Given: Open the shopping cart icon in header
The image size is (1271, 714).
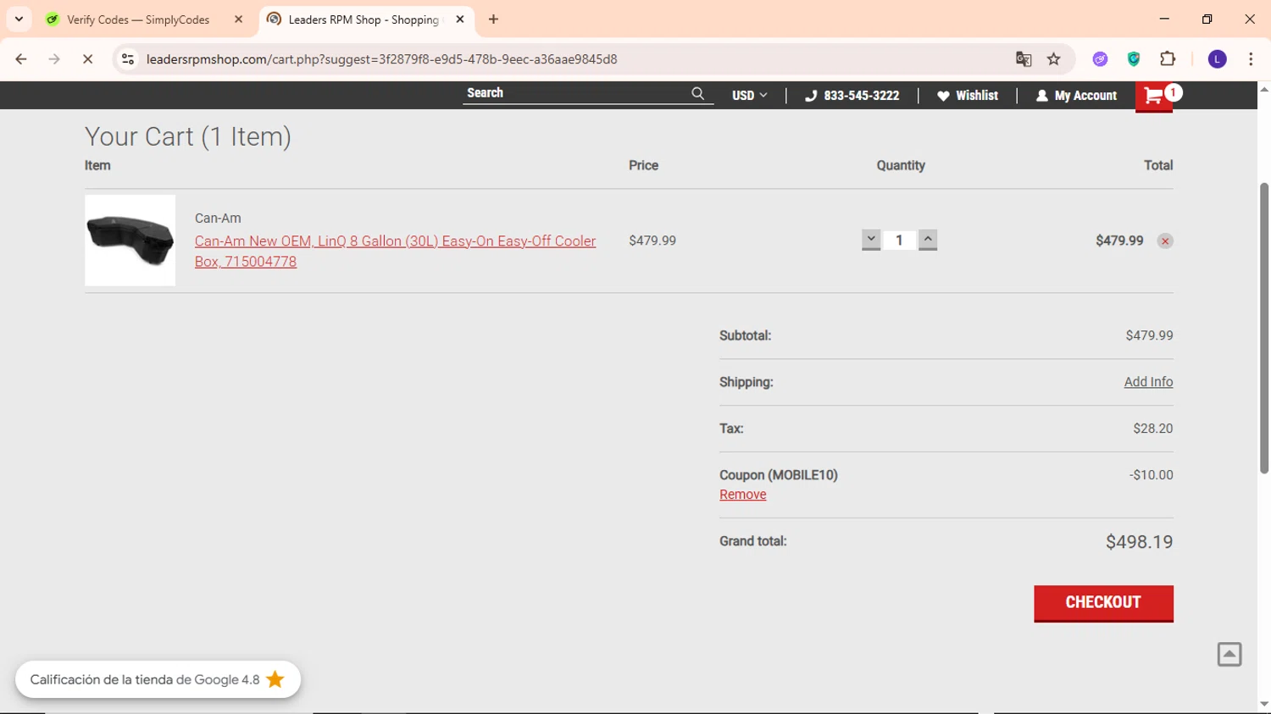Looking at the screenshot, I should tap(1153, 96).
